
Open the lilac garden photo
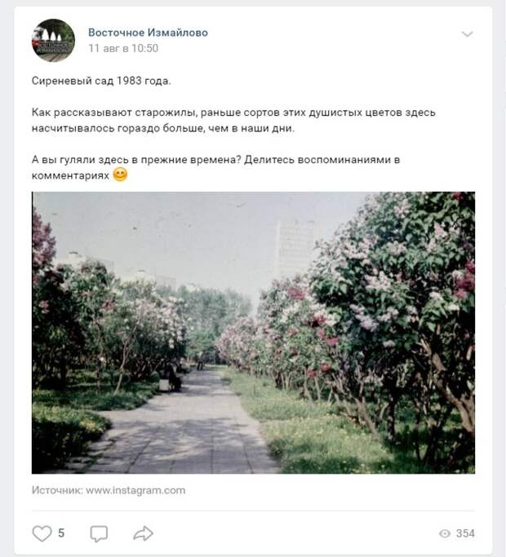click(x=253, y=333)
